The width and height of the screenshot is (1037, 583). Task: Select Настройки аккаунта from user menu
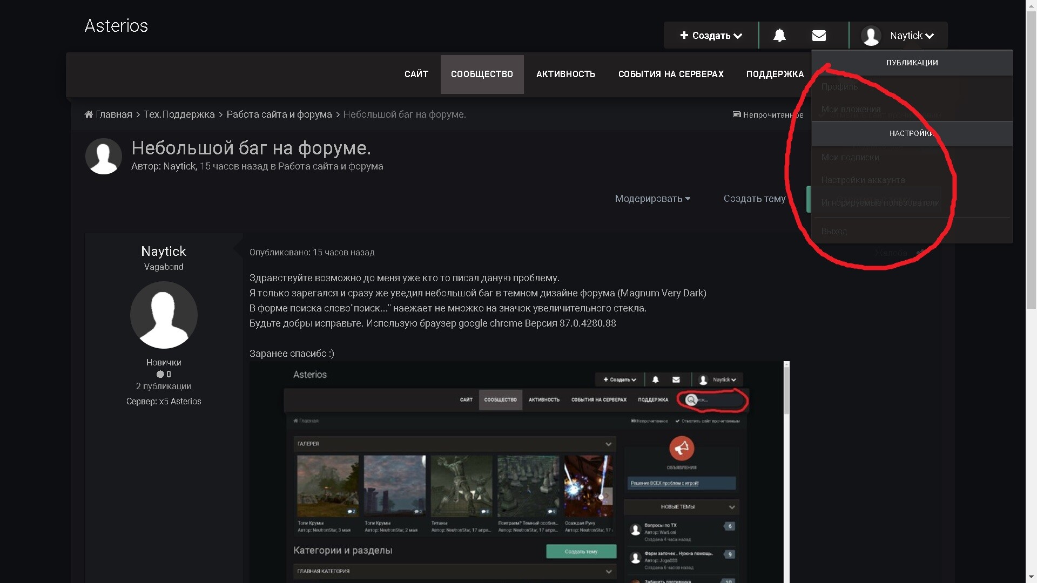(863, 180)
